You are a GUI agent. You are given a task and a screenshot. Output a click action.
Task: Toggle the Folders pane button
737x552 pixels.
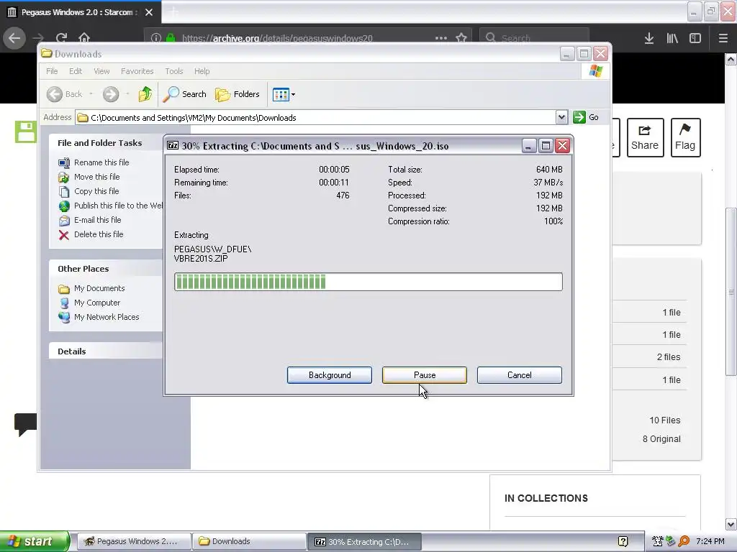[238, 94]
